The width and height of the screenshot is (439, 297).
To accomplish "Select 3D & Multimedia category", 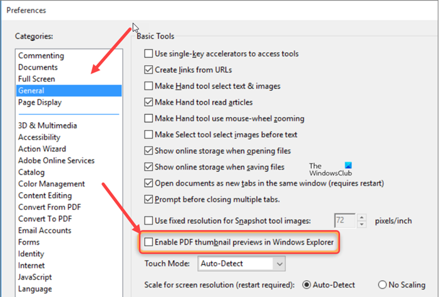I will 48,125.
